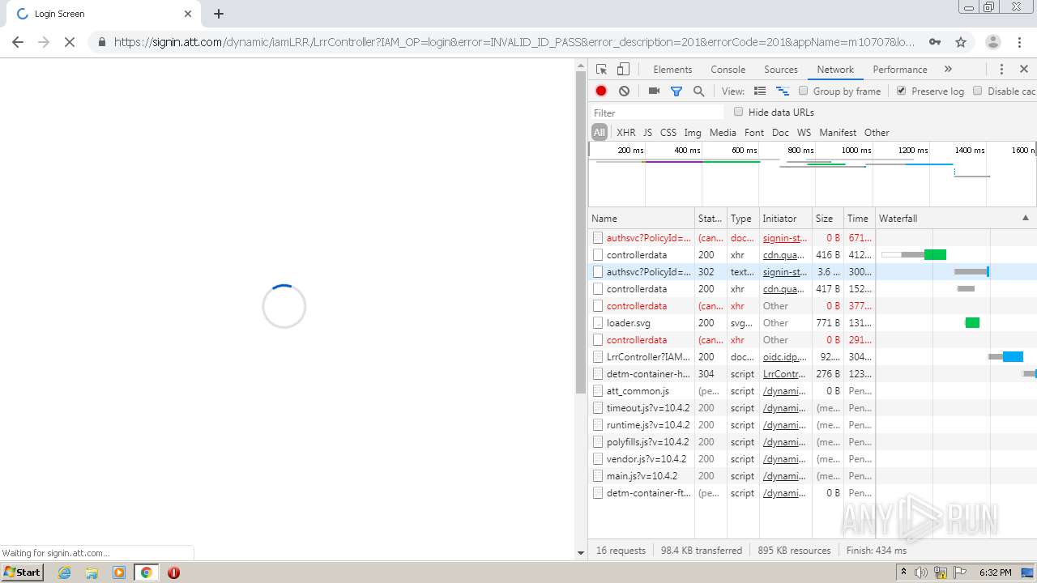Filter requests by CSS type

click(x=668, y=133)
